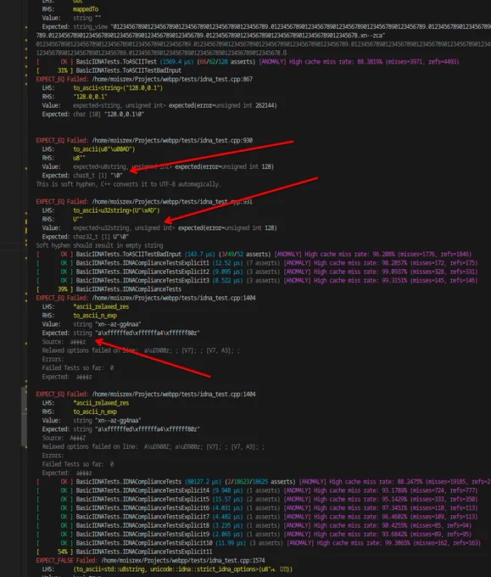491x577 pixels.
Task: Click 'Source: a���z' lowercase source line
Action: (64, 342)
